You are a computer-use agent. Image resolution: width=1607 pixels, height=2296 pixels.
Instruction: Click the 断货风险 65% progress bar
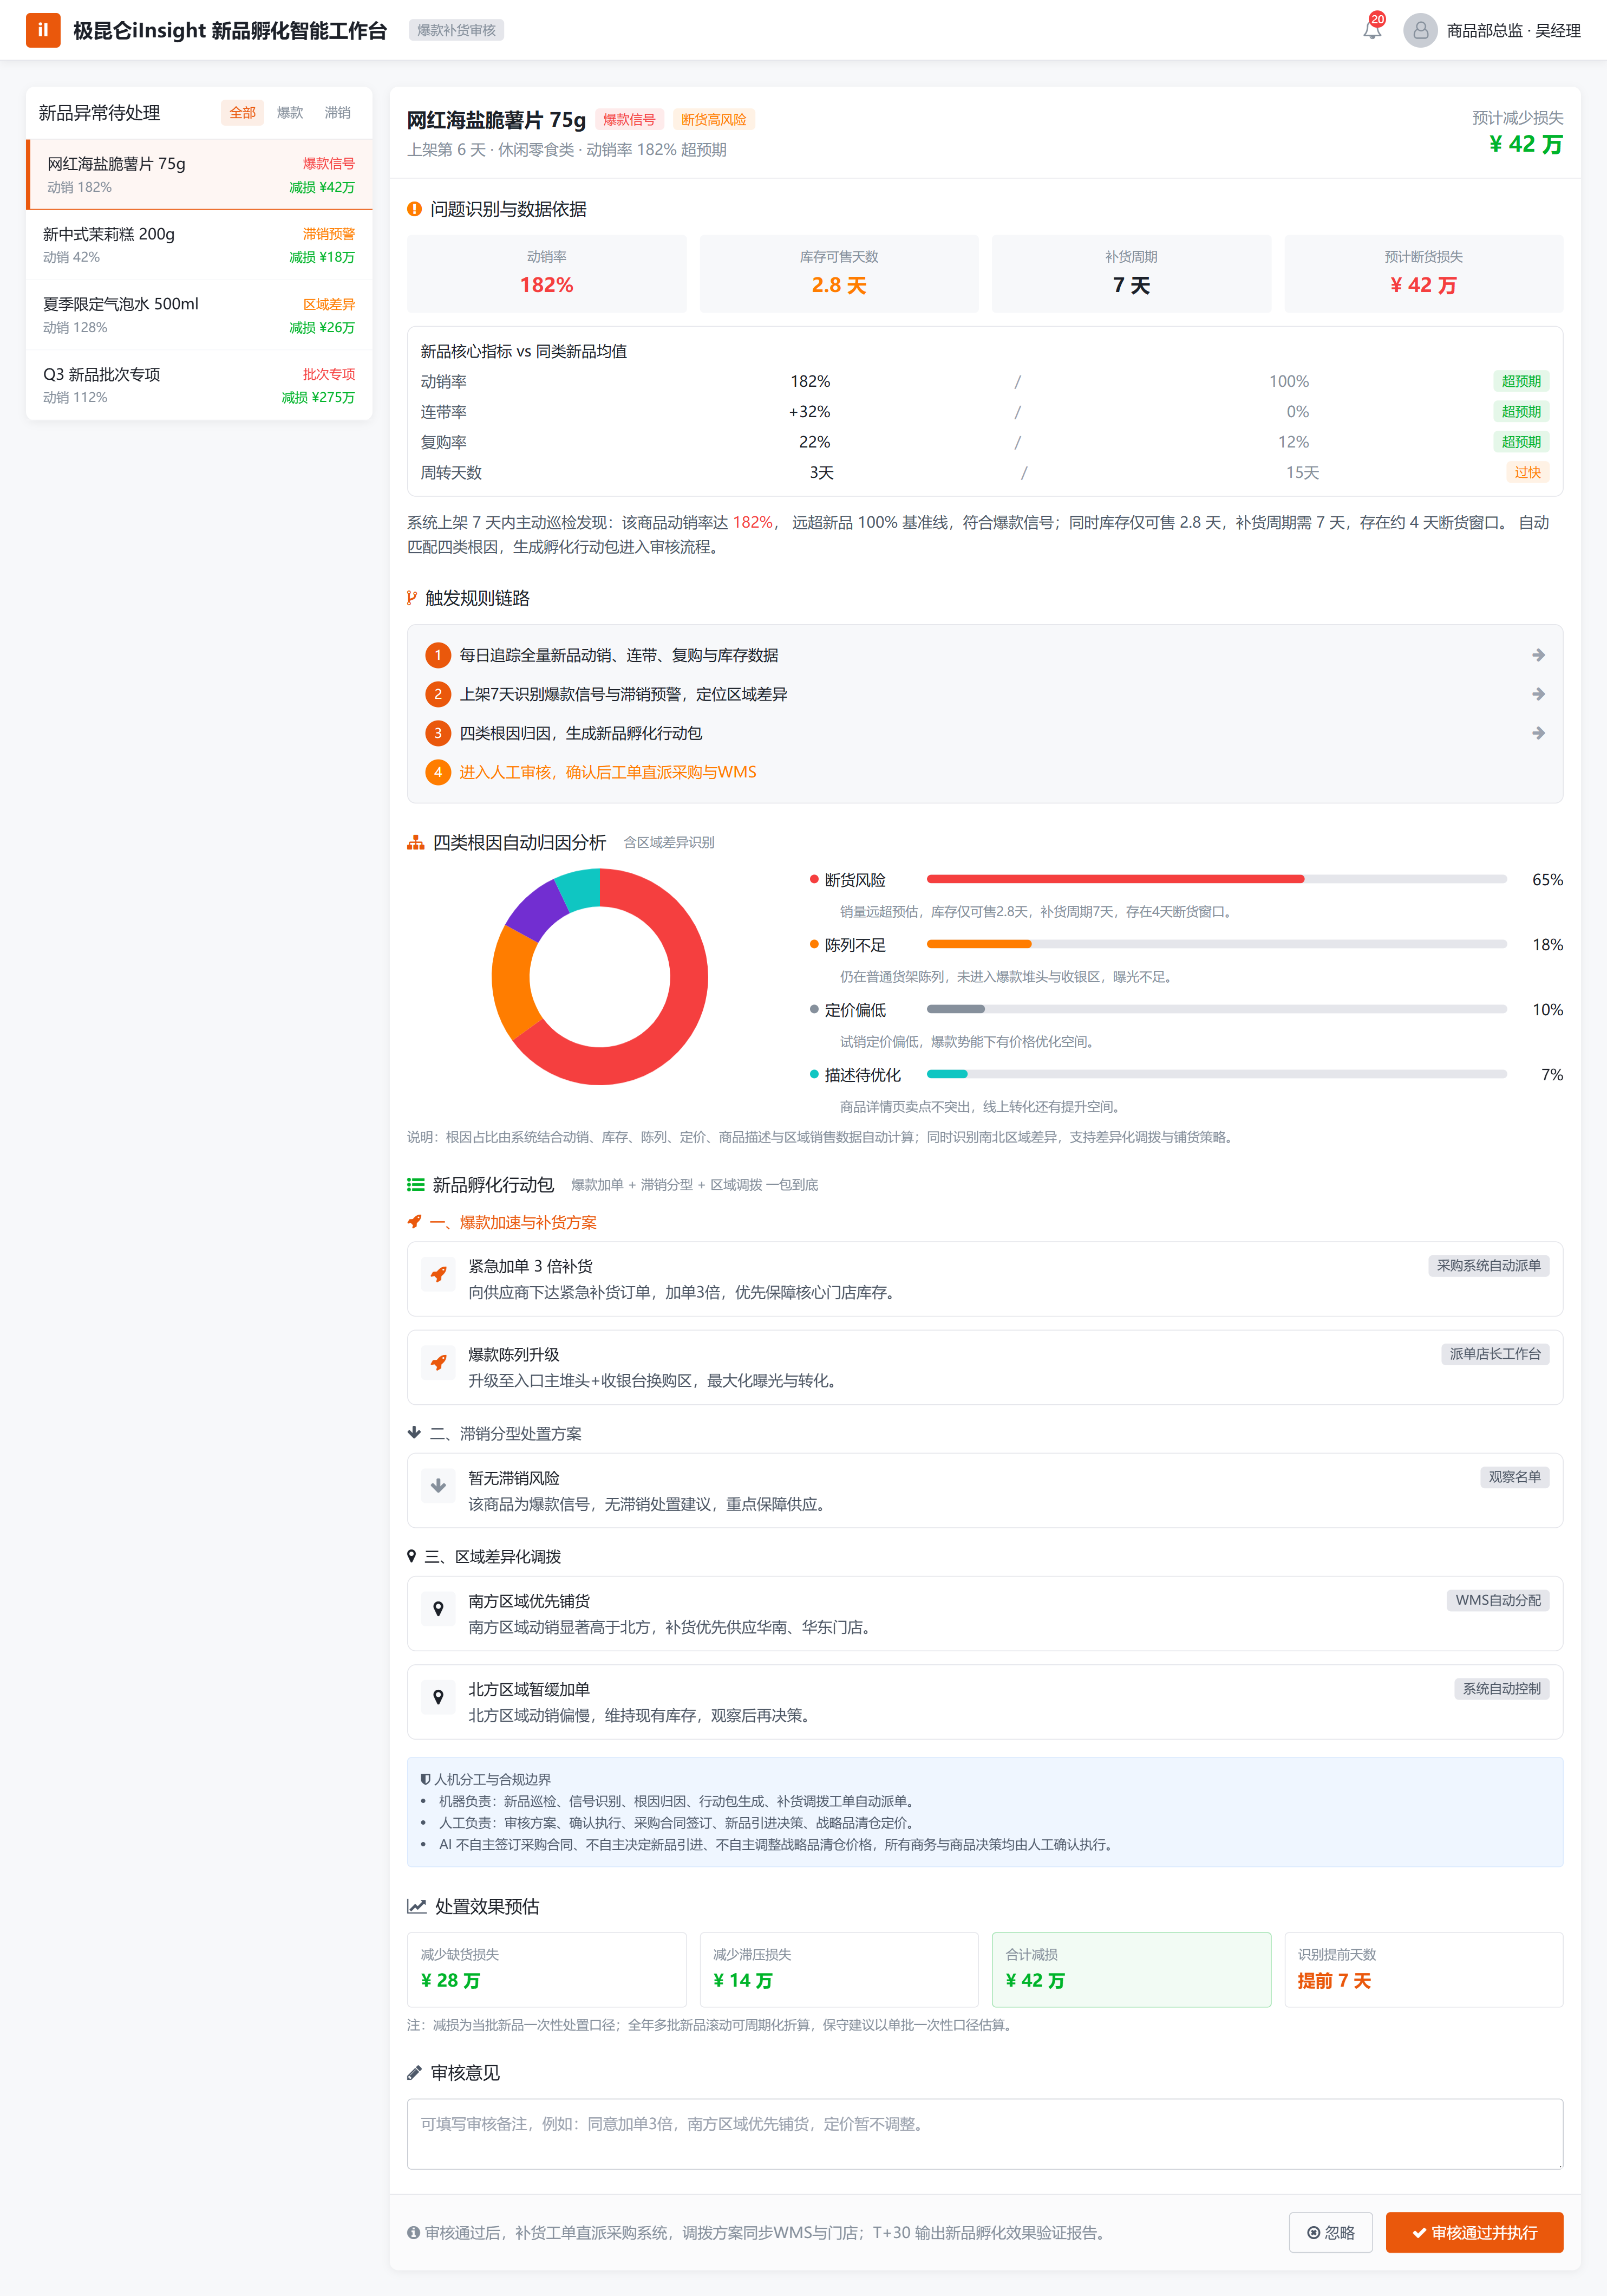[1216, 879]
